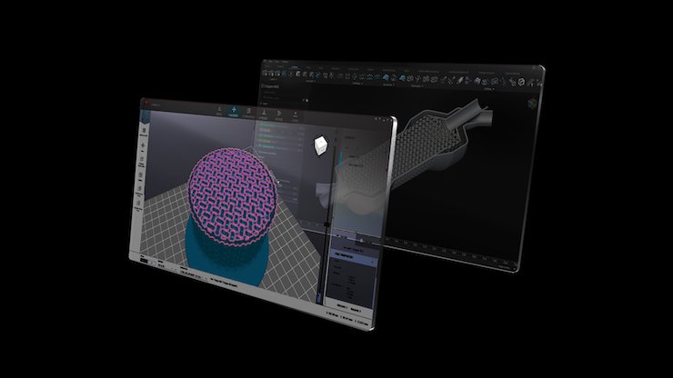
Task: Click the colored view cube in back window
Action: coord(529,104)
